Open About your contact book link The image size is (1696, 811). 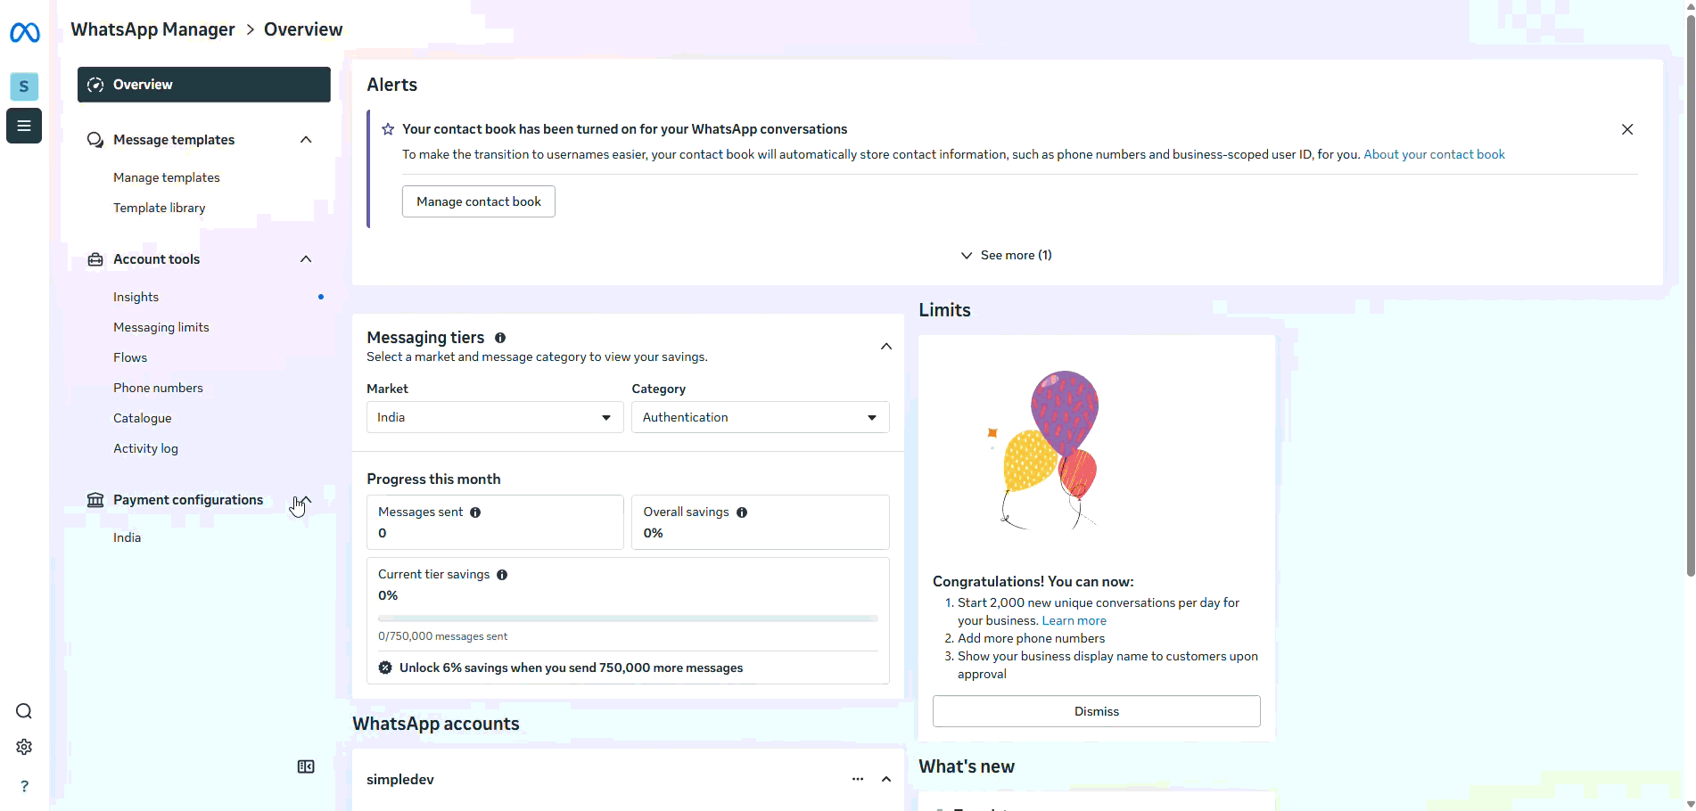point(1434,154)
